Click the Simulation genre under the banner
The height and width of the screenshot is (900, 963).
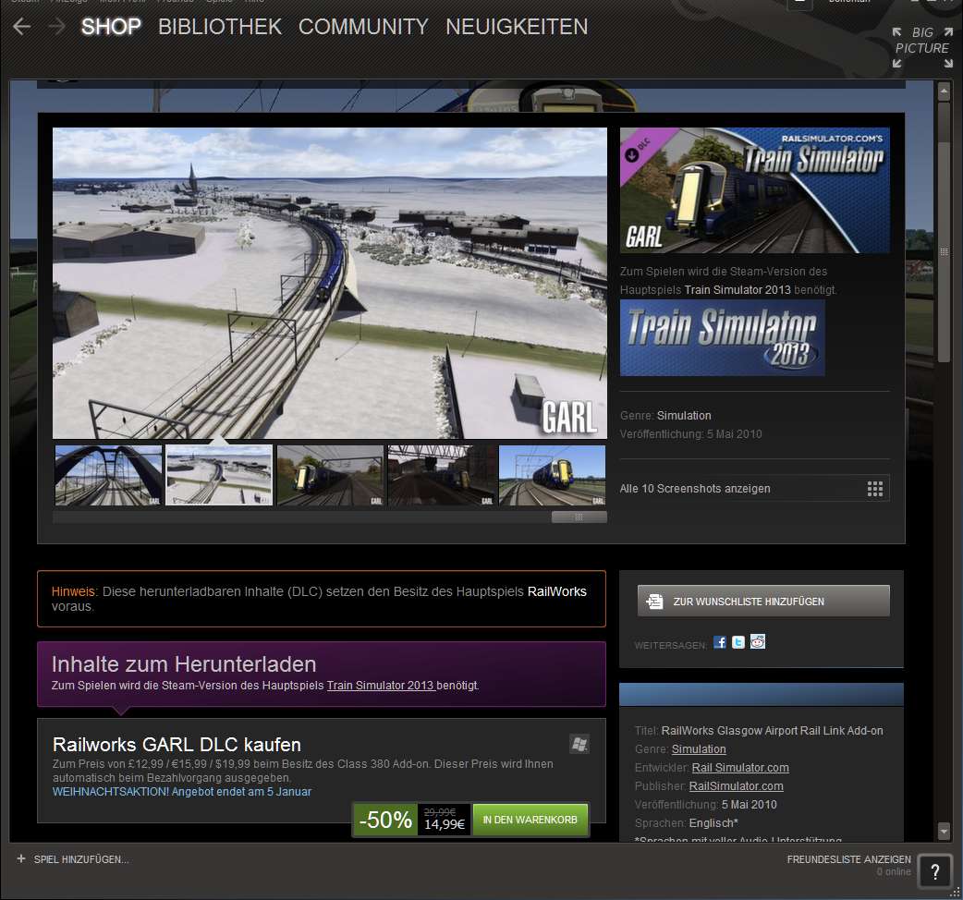point(684,416)
